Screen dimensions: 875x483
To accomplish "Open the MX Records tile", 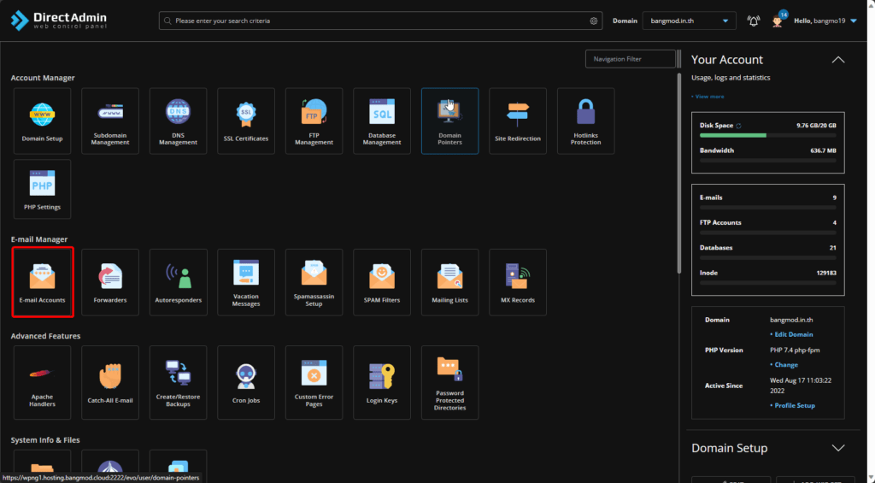I will (518, 282).
